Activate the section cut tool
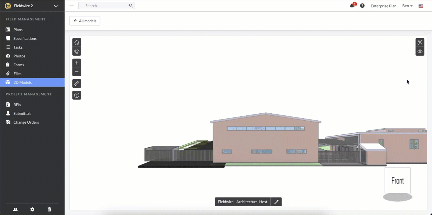Viewport: 432px width, 215px height. click(x=420, y=42)
